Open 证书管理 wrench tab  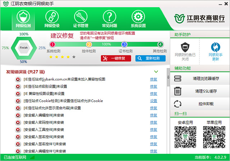click(x=80, y=19)
